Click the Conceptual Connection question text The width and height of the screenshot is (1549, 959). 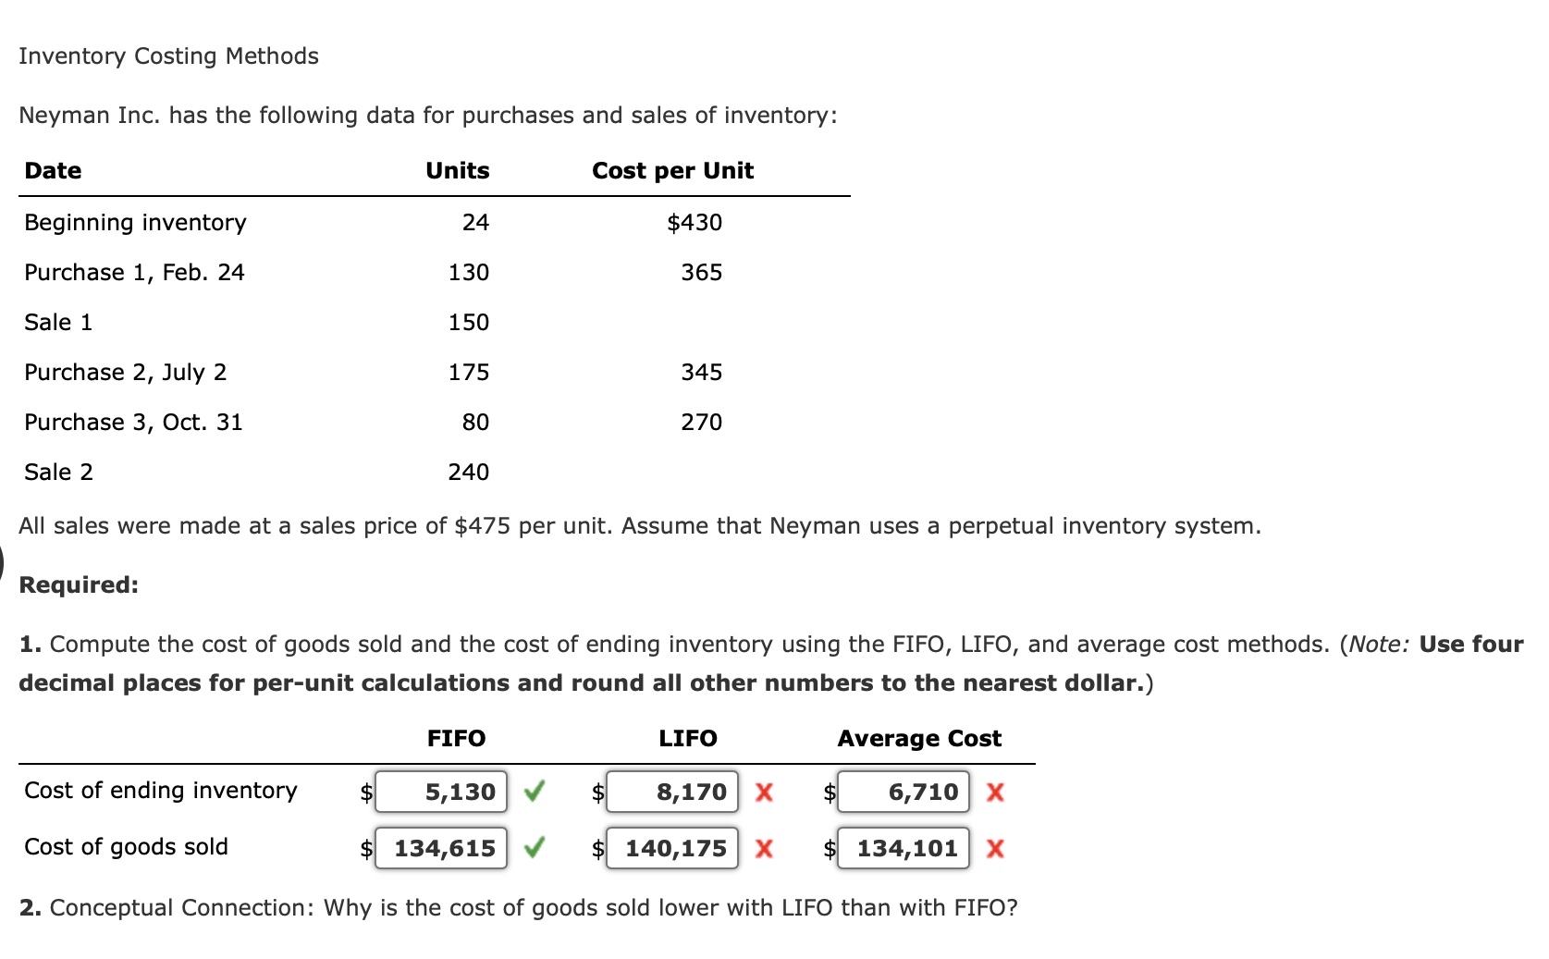(518, 907)
